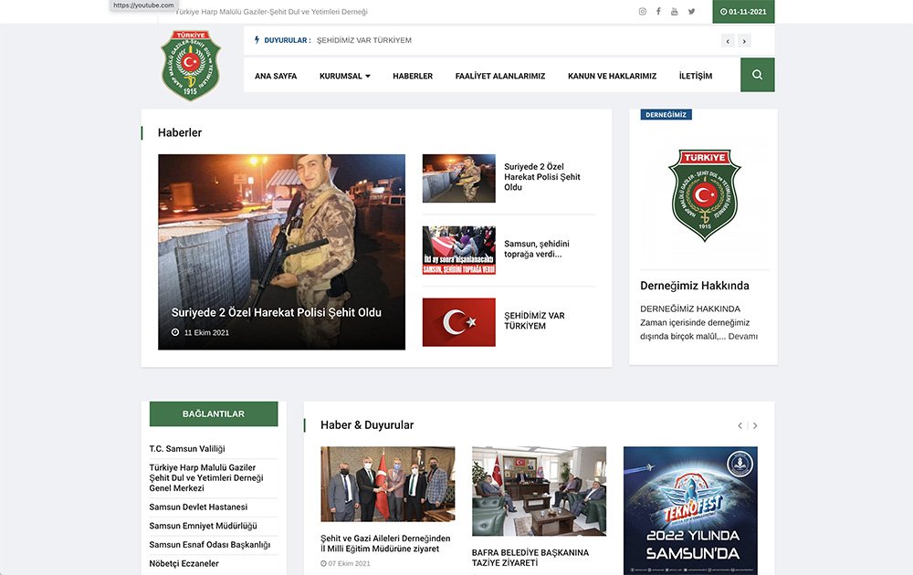The height and width of the screenshot is (575, 913).
Task: Open ŞEHİDİMİZ VAR TÜRKİYEM news link
Action: click(x=534, y=320)
